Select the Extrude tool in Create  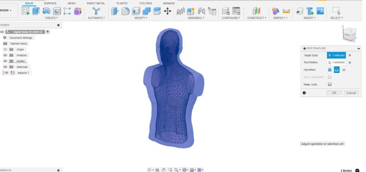pos(36,11)
